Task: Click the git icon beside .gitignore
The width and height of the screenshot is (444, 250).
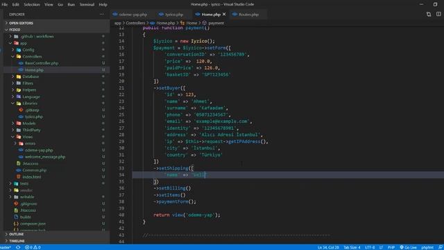Action: [16, 203]
